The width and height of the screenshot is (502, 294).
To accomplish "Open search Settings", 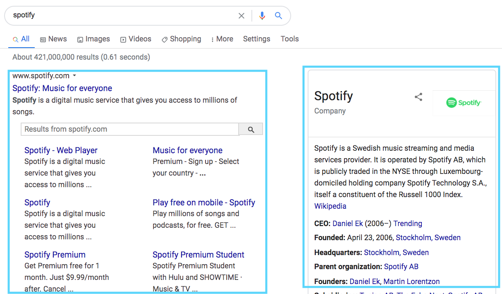I will click(x=256, y=39).
